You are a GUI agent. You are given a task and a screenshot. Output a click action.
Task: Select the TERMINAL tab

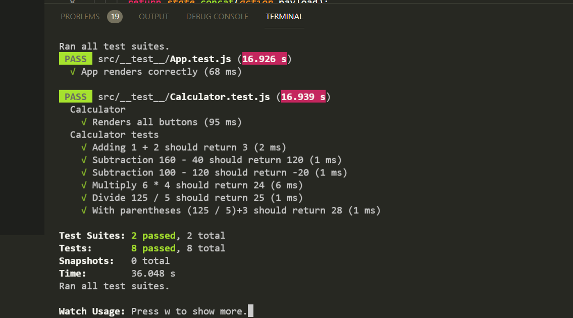point(284,16)
